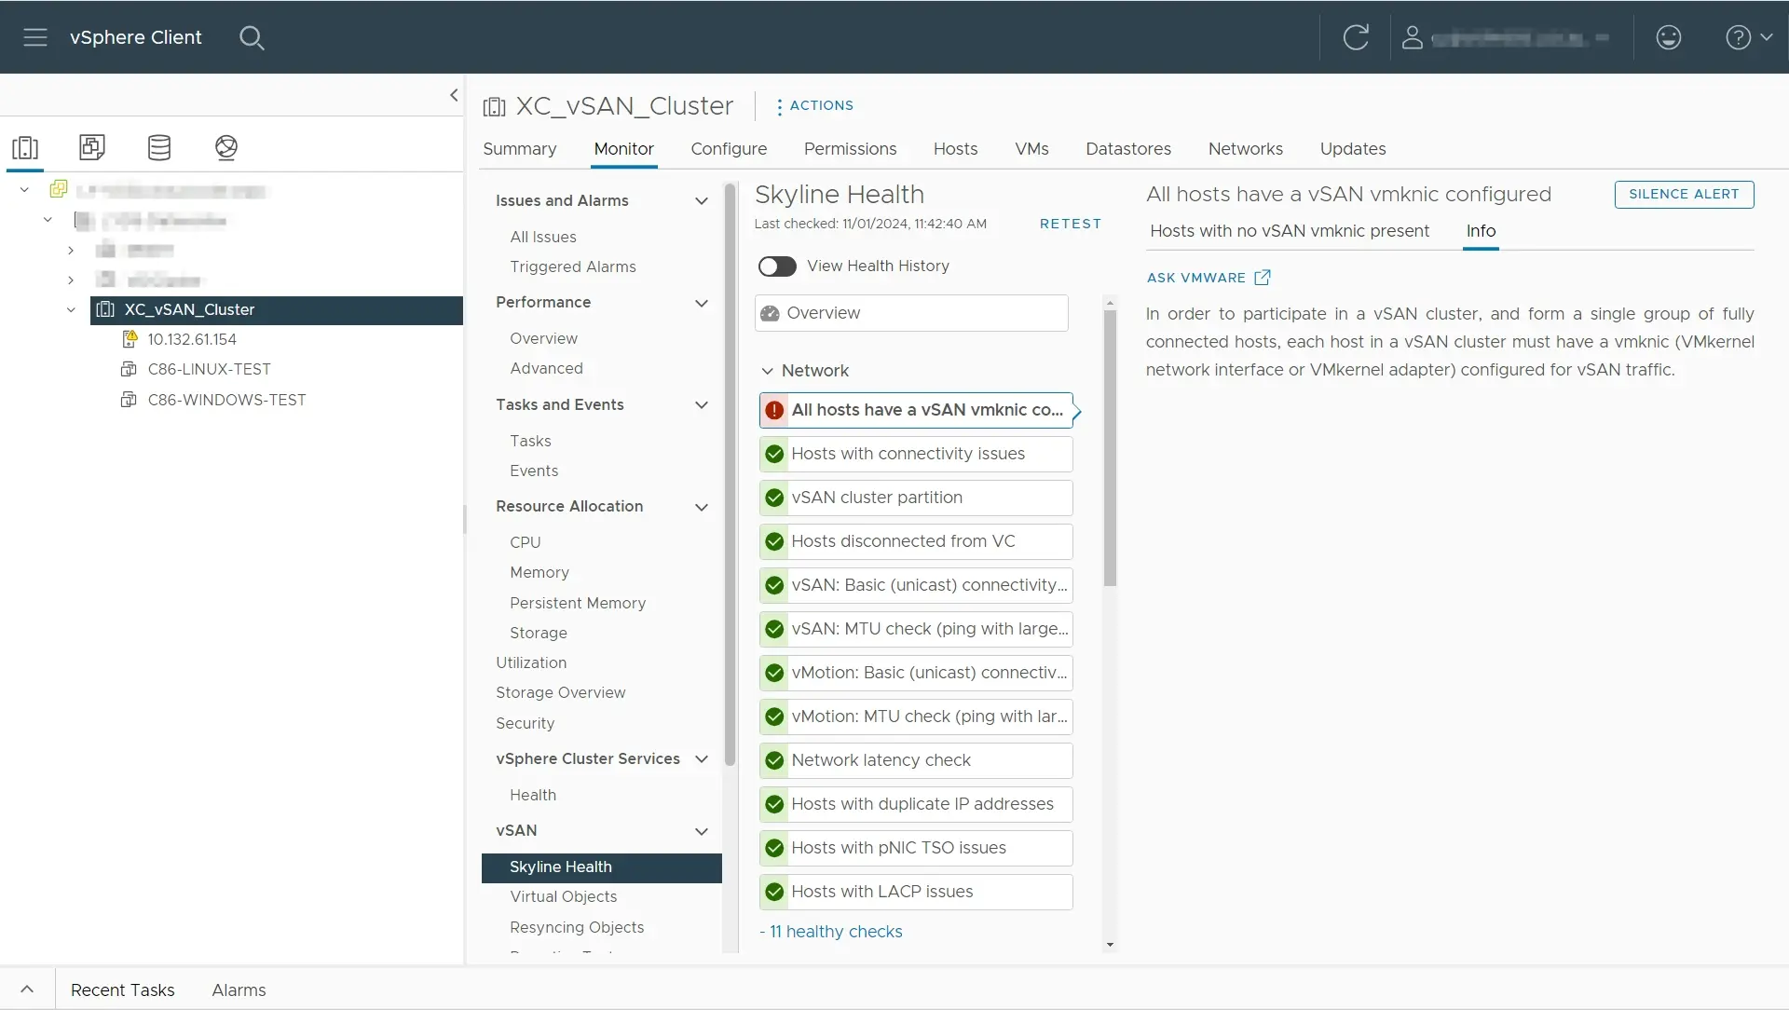Click the search magnifier icon
Image resolution: width=1789 pixels, height=1010 pixels.
click(x=252, y=37)
